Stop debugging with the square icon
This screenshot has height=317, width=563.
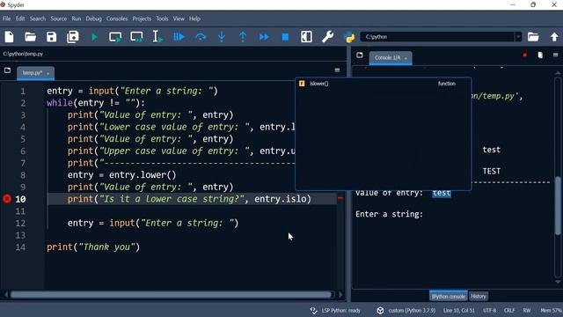[x=285, y=37]
